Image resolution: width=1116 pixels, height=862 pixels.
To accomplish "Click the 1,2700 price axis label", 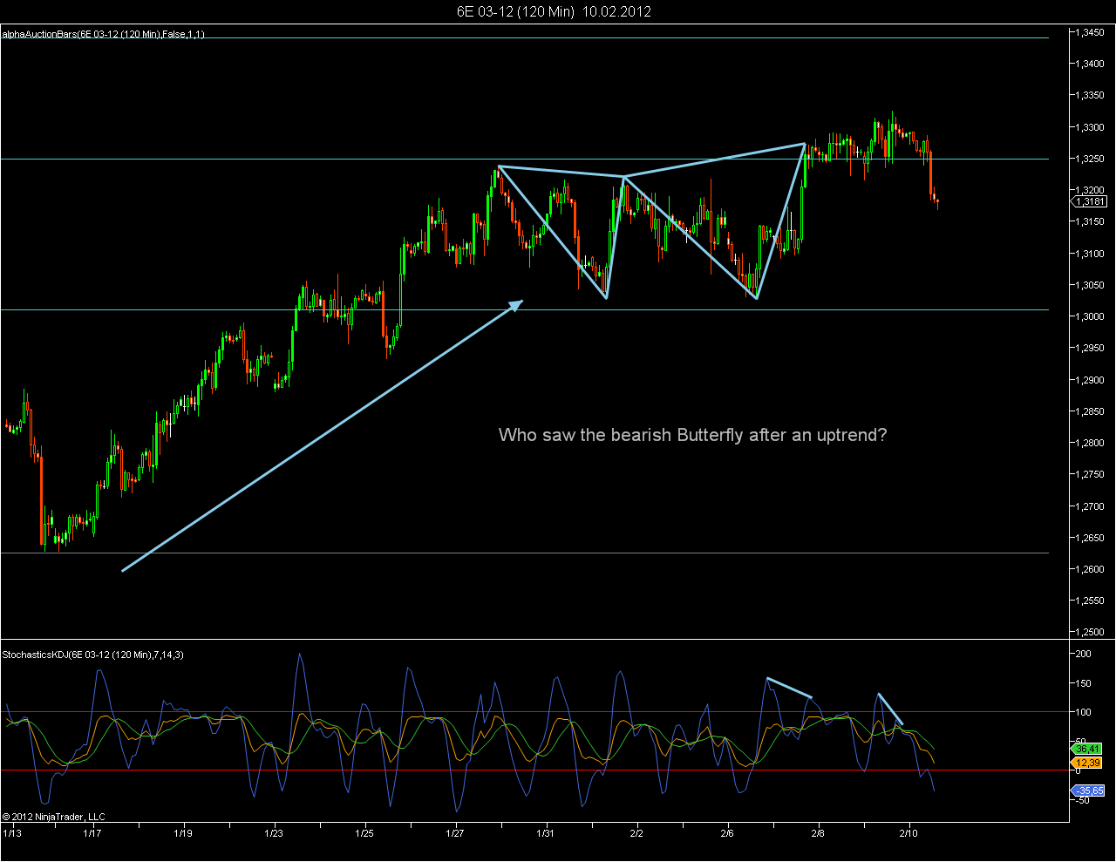I will [1090, 506].
